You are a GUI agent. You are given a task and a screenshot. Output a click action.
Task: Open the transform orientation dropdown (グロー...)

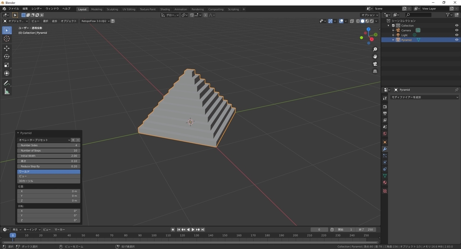[x=170, y=15]
